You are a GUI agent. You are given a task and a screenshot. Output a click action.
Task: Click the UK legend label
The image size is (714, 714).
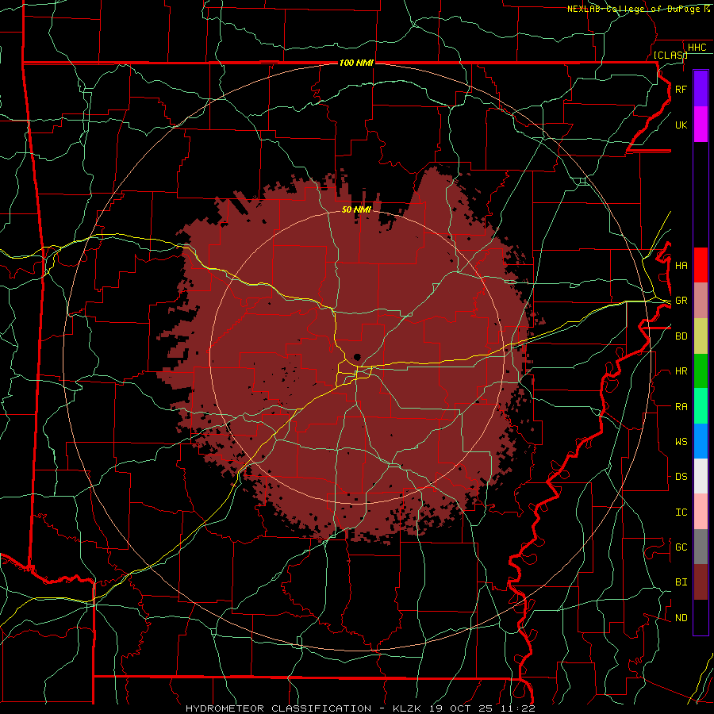tap(681, 125)
